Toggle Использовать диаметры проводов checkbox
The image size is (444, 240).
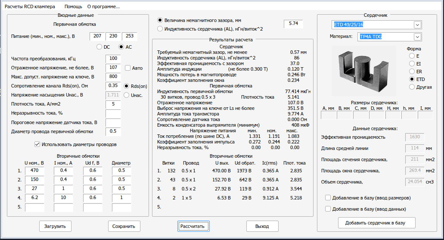(x=37, y=144)
